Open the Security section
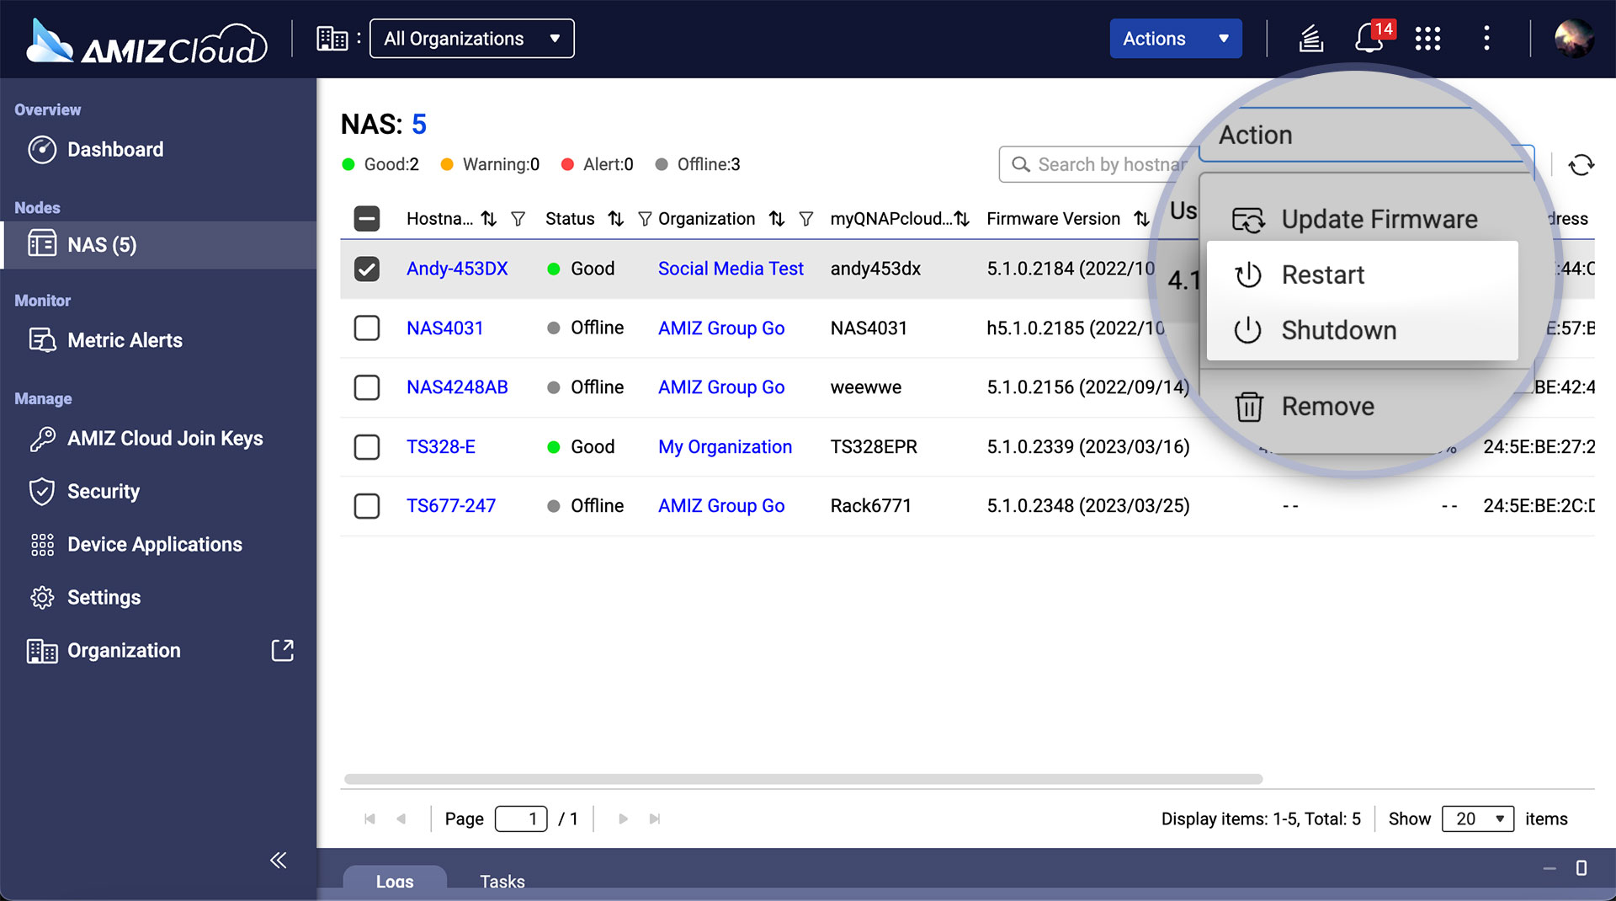 coord(103,491)
